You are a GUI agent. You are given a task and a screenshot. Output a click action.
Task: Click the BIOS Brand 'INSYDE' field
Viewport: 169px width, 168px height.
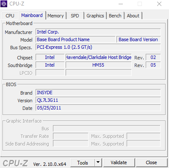pos(98,92)
